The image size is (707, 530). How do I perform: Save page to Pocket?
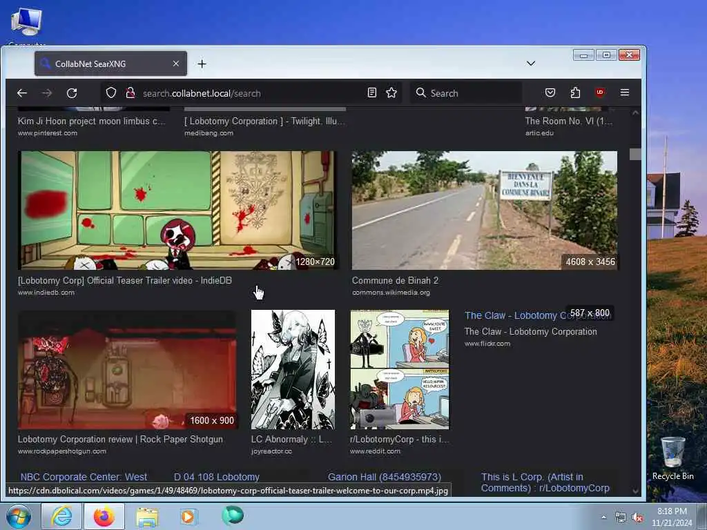(550, 93)
